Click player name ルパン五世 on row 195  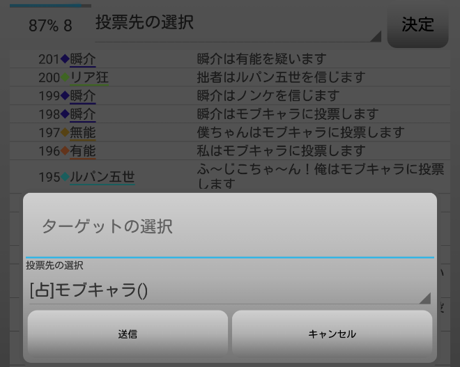(x=102, y=178)
